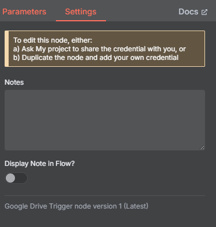The height and width of the screenshot is (227, 216).
Task: Open the Docs link
Action: [193, 12]
